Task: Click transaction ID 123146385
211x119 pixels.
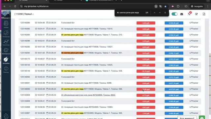Action: pyautogui.click(x=25, y=29)
